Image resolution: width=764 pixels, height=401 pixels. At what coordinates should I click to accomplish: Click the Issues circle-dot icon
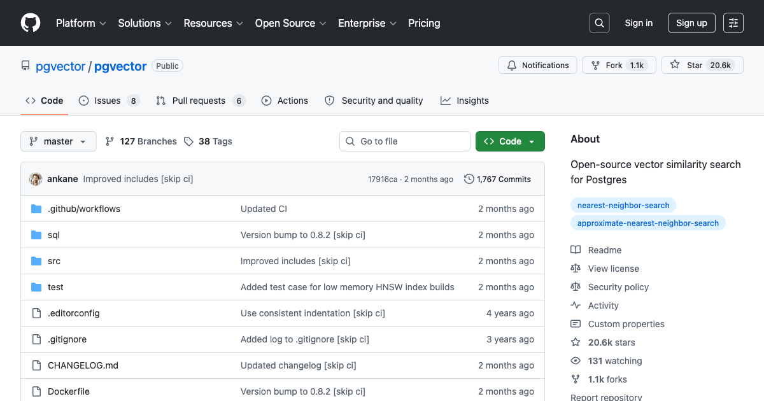[83, 101]
